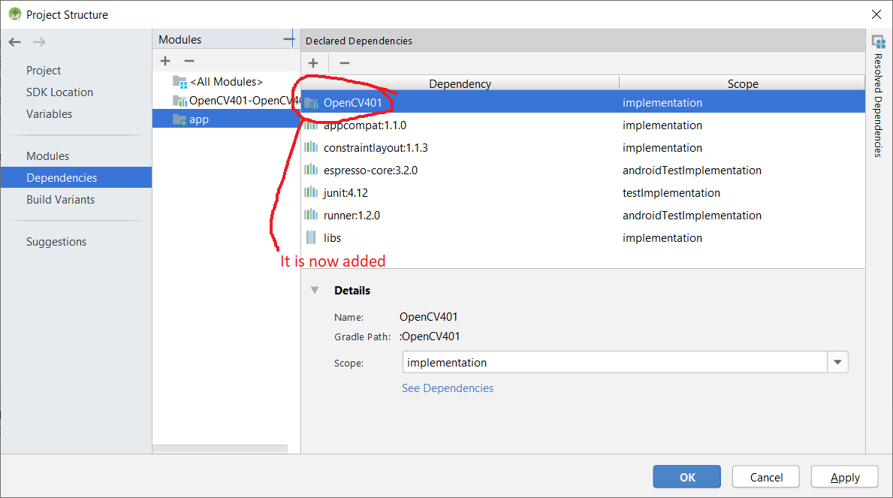Click the remove module minus icon
This screenshot has width=893, height=498.
point(189,61)
